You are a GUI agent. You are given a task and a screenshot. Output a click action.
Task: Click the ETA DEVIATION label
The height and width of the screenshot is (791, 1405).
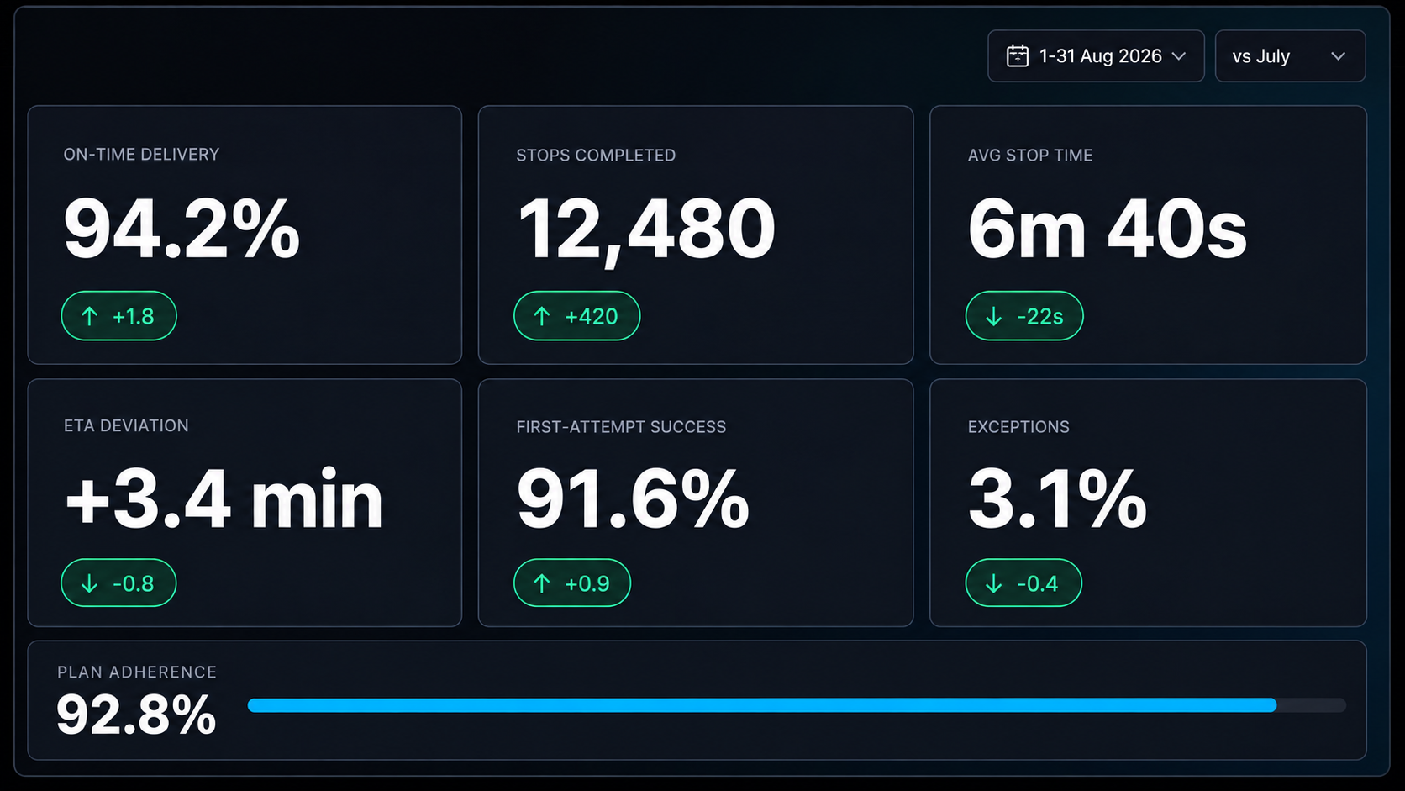point(126,426)
